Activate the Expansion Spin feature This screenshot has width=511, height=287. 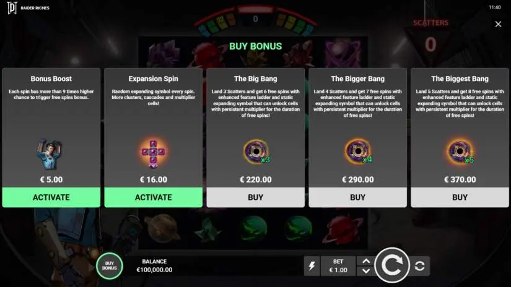tap(153, 197)
